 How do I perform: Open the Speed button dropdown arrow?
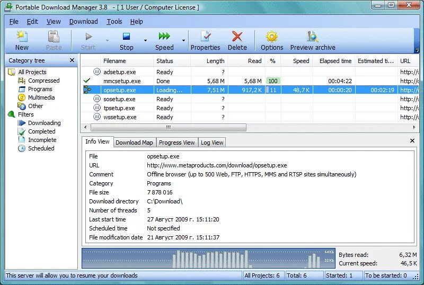coord(183,41)
